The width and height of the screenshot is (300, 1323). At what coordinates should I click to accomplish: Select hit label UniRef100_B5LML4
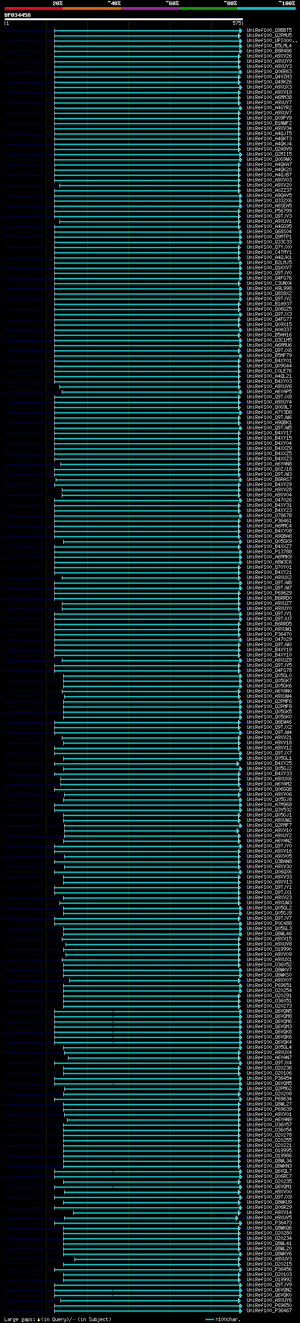(269, 46)
